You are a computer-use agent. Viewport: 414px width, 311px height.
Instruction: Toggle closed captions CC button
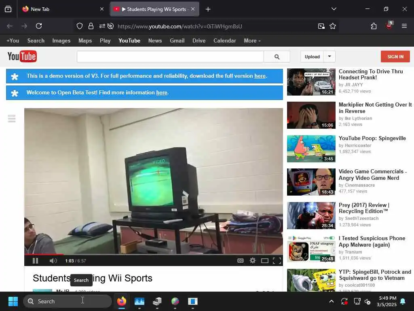point(240,261)
